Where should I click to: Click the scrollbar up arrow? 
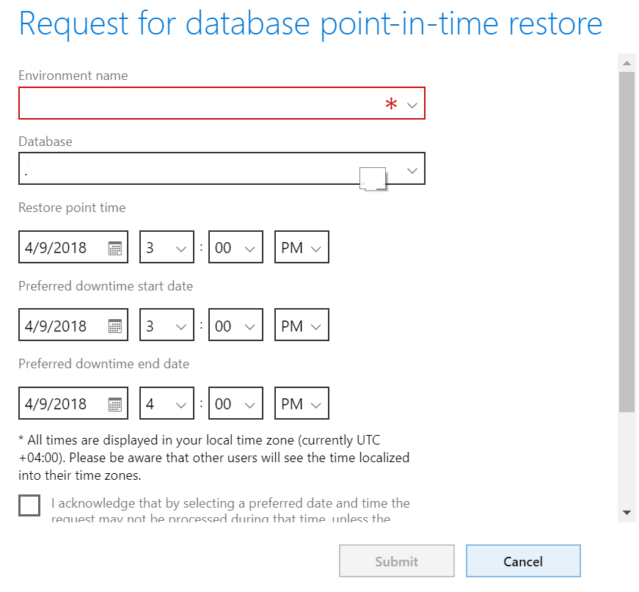[x=627, y=63]
